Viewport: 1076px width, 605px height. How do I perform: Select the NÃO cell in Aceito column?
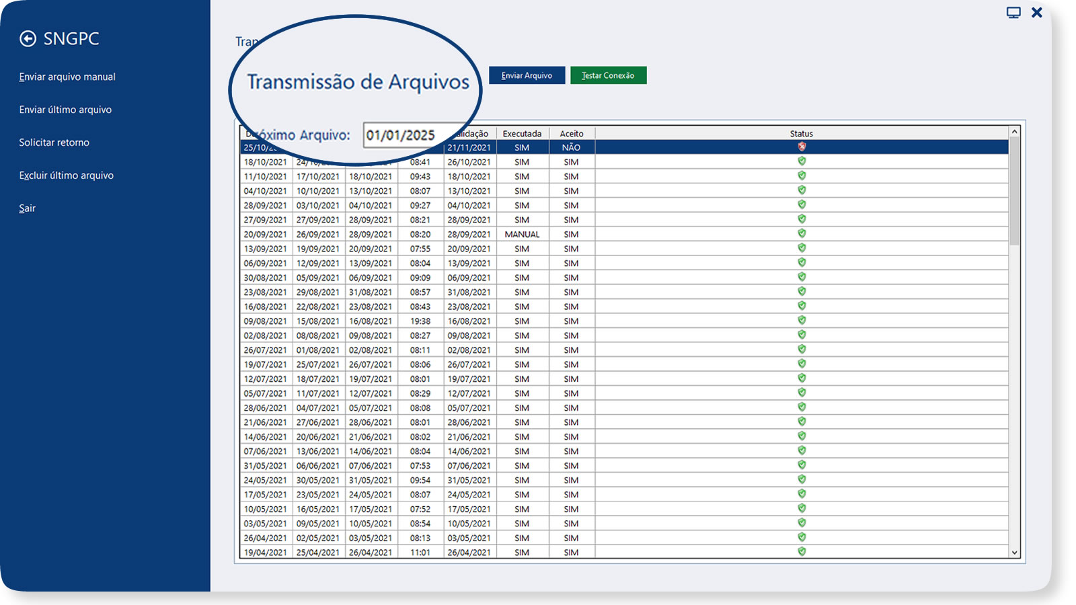tap(572, 147)
